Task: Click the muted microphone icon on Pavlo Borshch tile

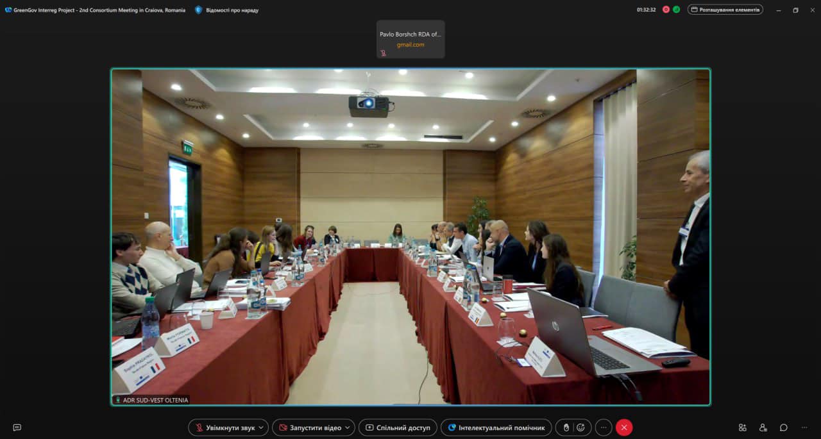Action: point(383,53)
